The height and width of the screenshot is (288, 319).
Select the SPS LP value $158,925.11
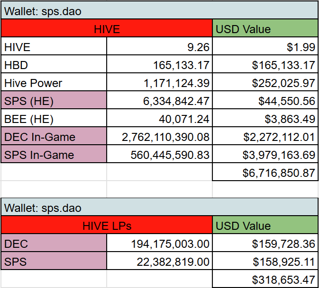coord(265,261)
